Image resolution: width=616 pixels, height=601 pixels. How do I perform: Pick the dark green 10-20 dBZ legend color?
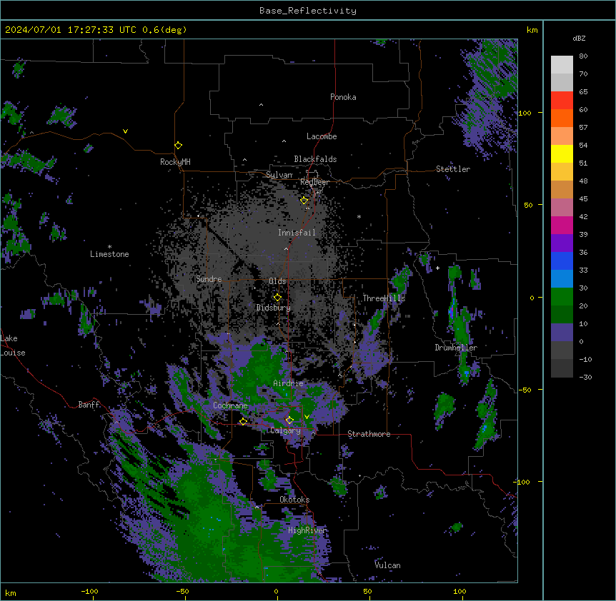(x=562, y=315)
